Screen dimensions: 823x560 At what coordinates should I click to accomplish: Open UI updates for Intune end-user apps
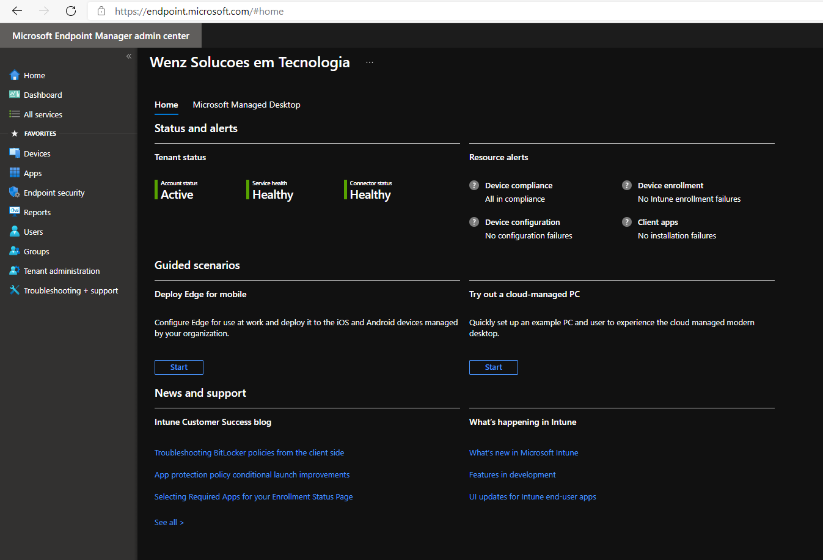(533, 497)
